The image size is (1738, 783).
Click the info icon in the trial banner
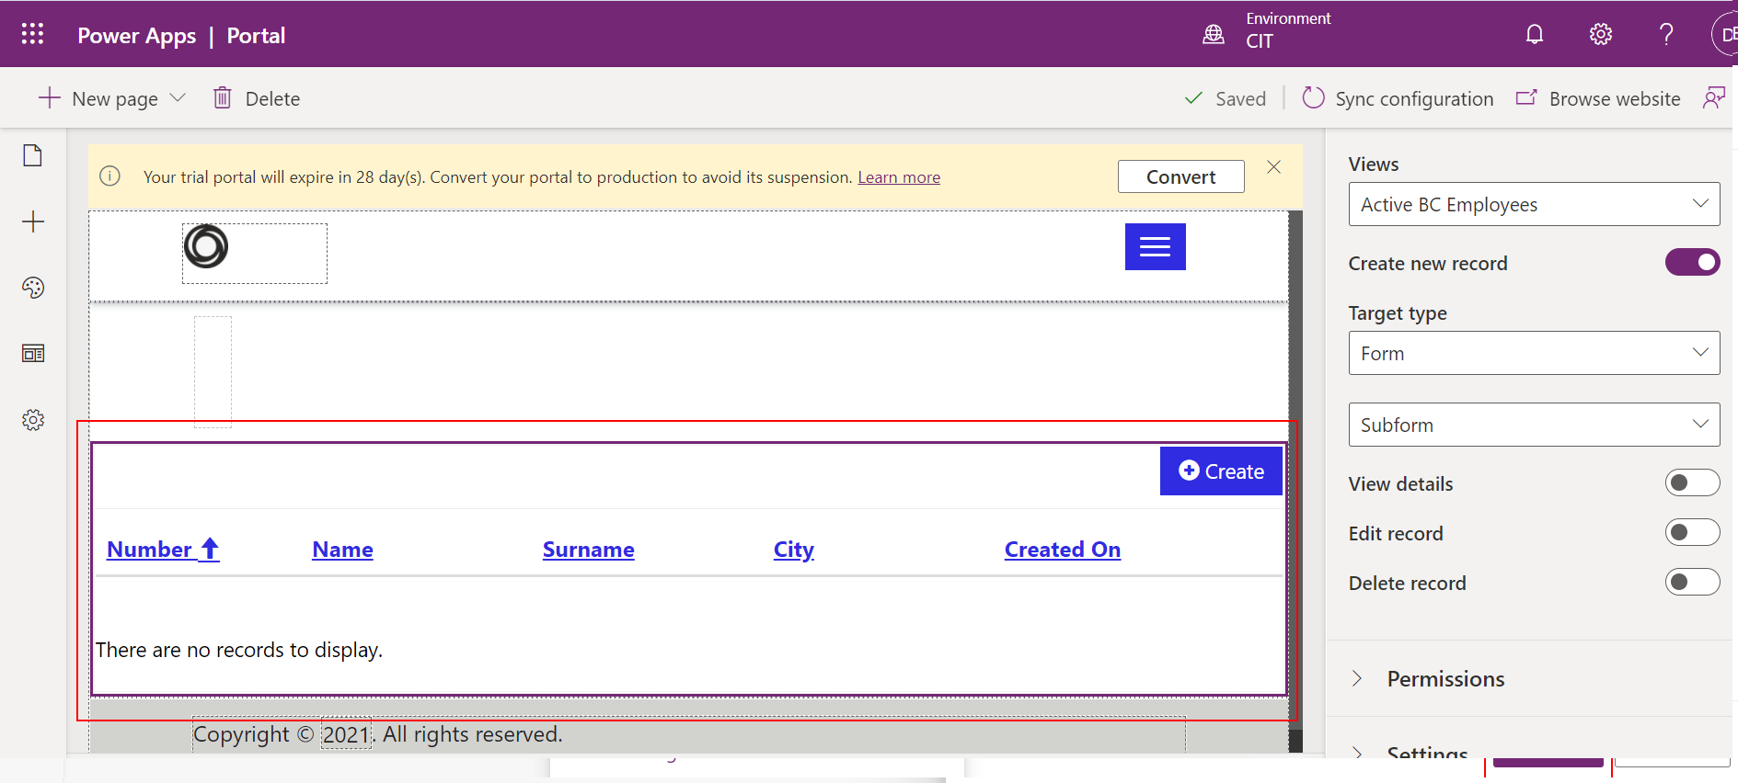pos(109,176)
